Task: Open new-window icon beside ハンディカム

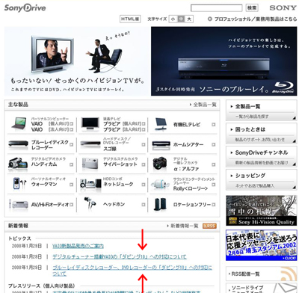Action: [71, 164]
